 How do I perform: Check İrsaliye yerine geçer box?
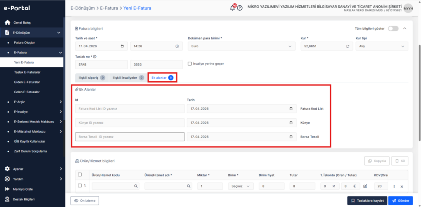pos(190,64)
